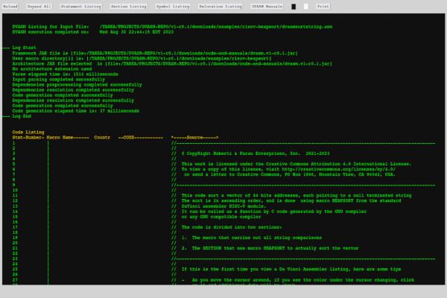
Task: Click the Source column header
Action: tap(194, 138)
